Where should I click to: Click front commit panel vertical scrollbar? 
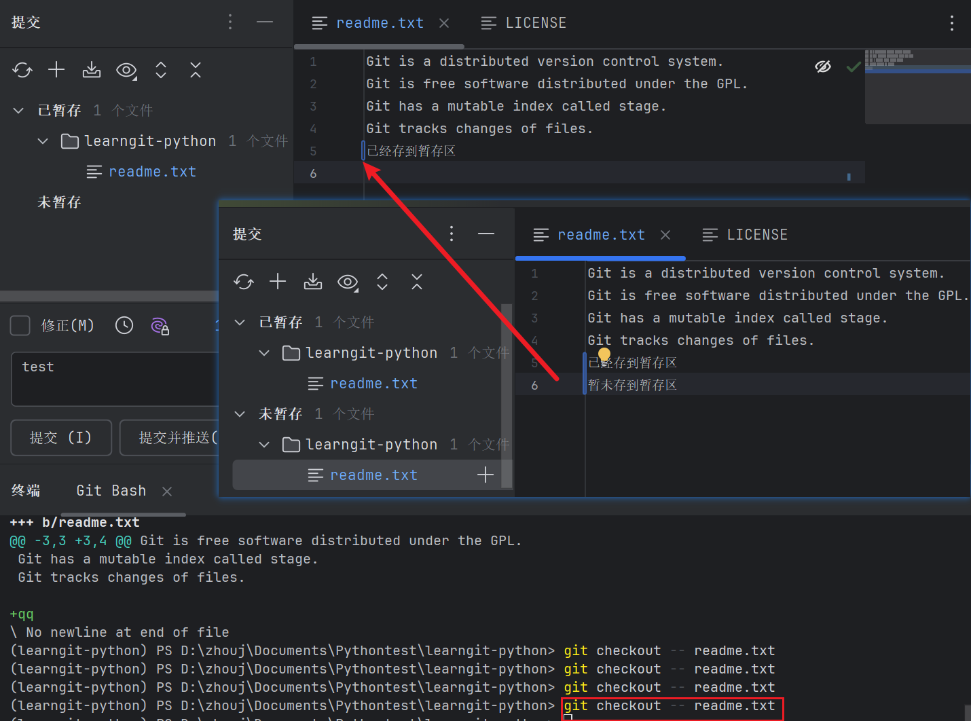[507, 396]
